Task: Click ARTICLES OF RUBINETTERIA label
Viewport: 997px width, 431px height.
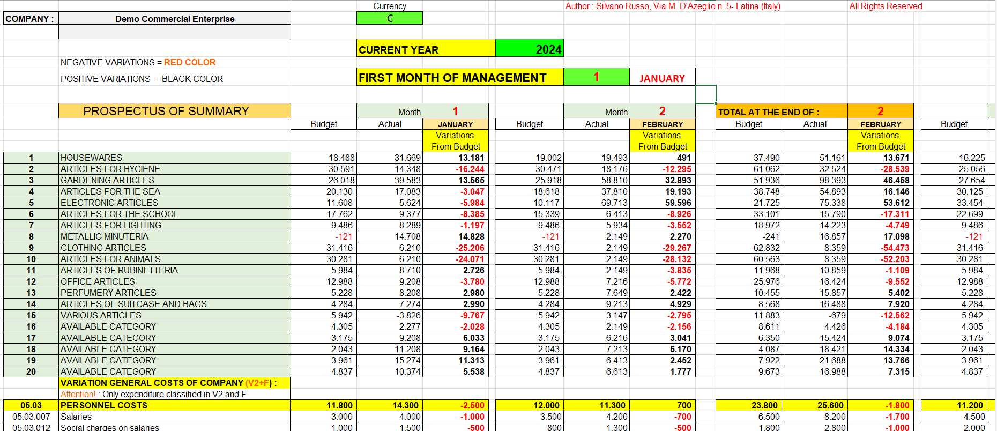Action: [175, 270]
